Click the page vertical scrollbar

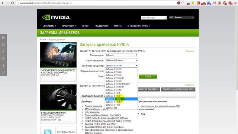pyautogui.click(x=237, y=48)
